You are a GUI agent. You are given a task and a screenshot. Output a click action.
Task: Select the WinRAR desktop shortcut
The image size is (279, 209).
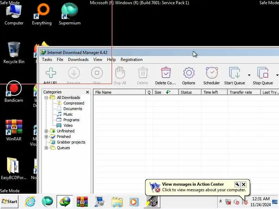pos(14,130)
